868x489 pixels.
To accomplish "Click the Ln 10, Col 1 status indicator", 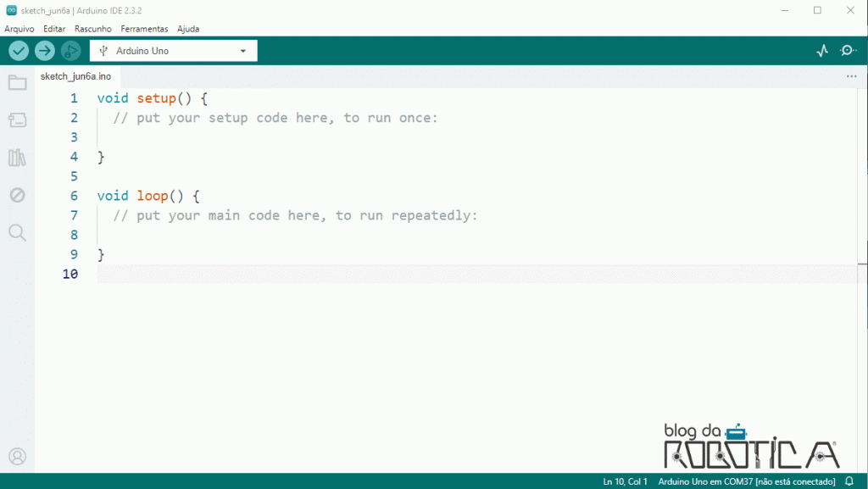I will point(625,481).
